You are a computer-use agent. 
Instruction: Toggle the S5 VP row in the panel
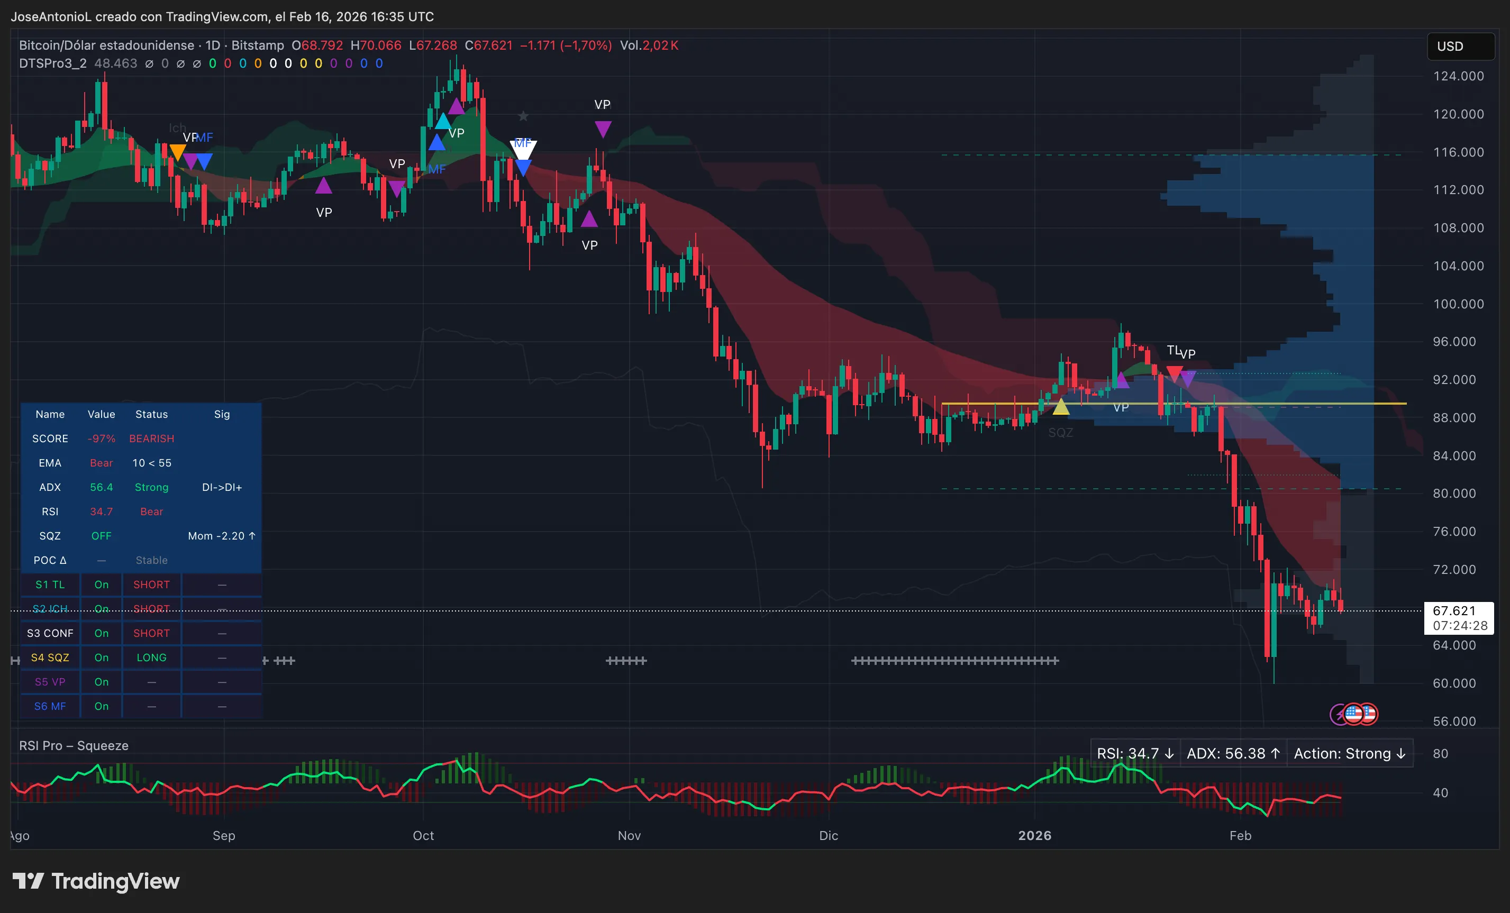tap(101, 681)
